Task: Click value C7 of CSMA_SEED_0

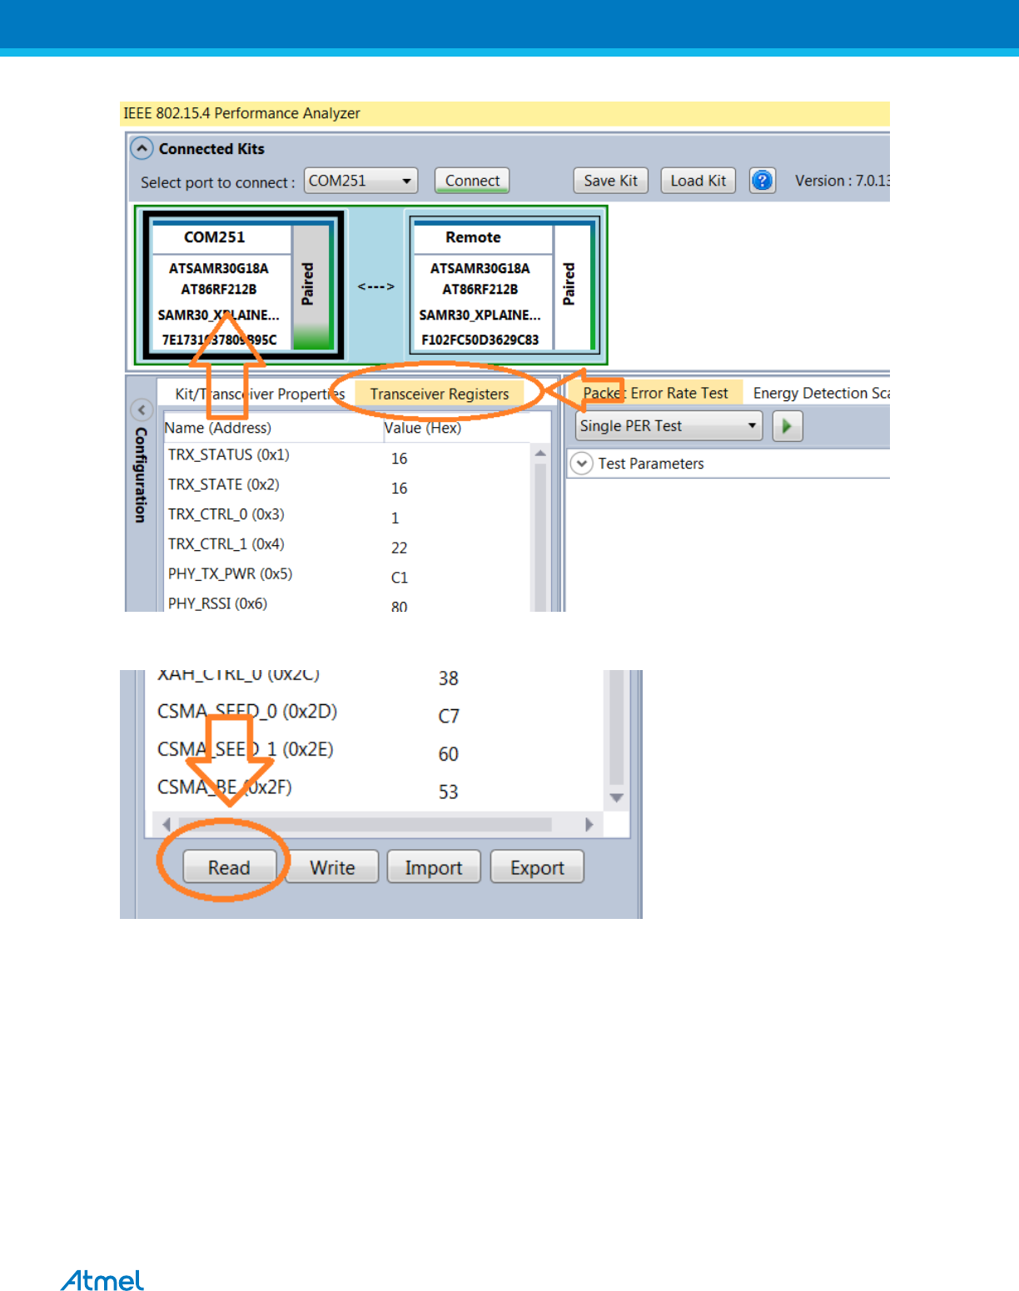Action: point(449,716)
